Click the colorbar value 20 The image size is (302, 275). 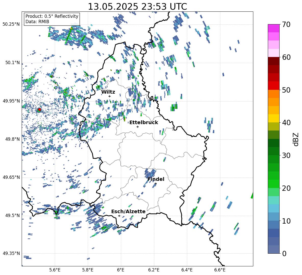286,188
